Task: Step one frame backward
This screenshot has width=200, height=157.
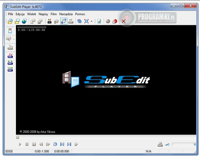Action: (x=41, y=144)
